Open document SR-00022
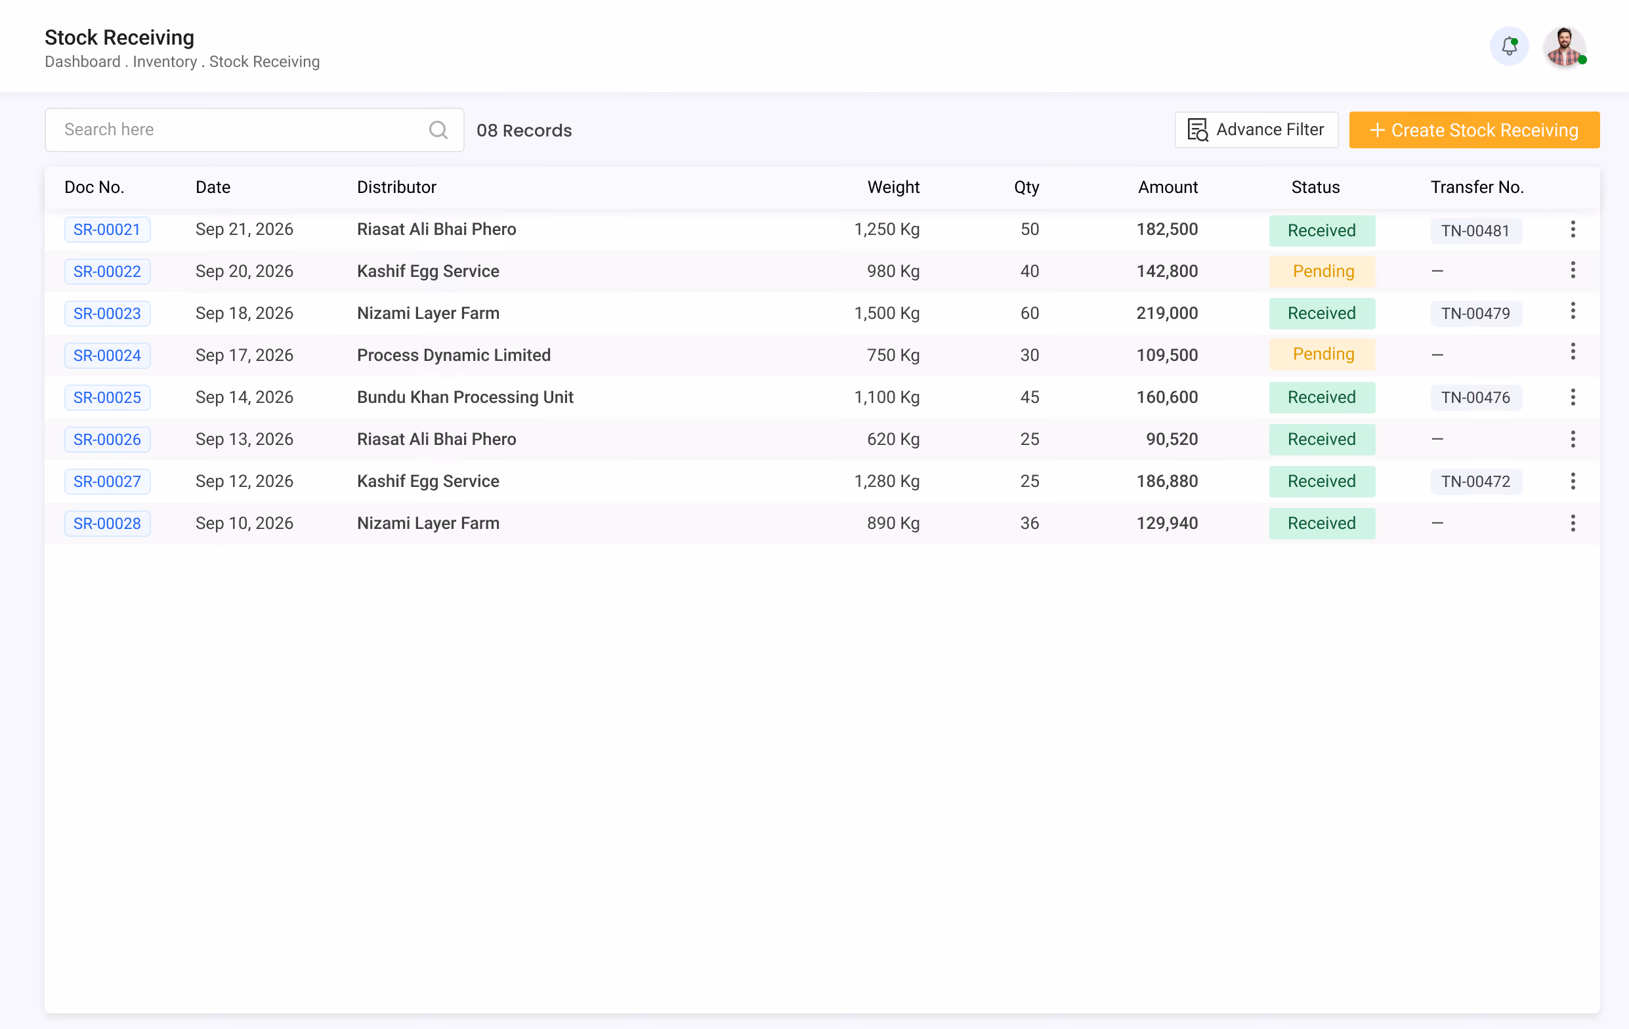The image size is (1629, 1029). pos(107,272)
